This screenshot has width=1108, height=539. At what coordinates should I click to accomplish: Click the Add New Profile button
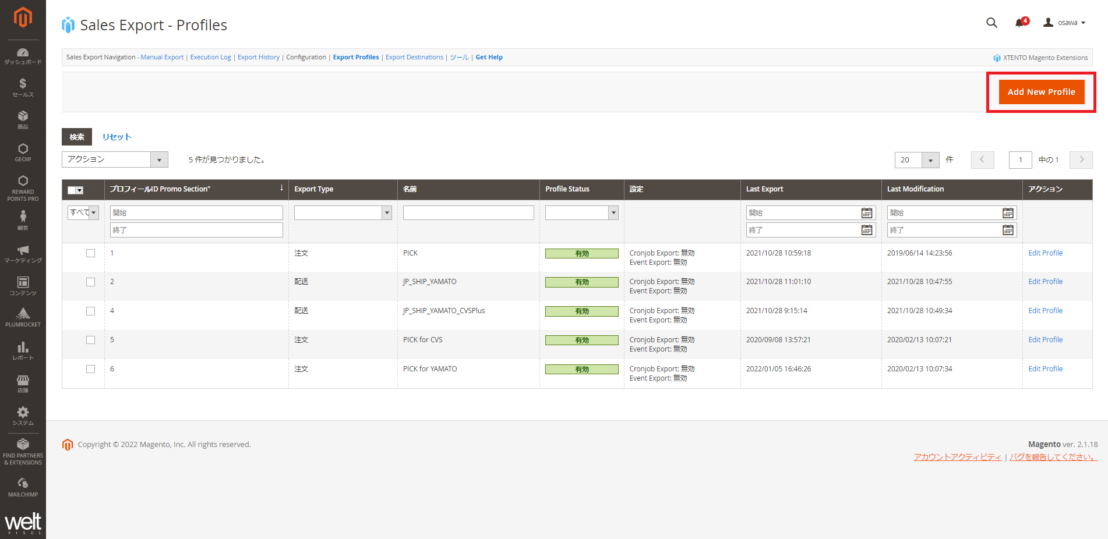pyautogui.click(x=1041, y=91)
